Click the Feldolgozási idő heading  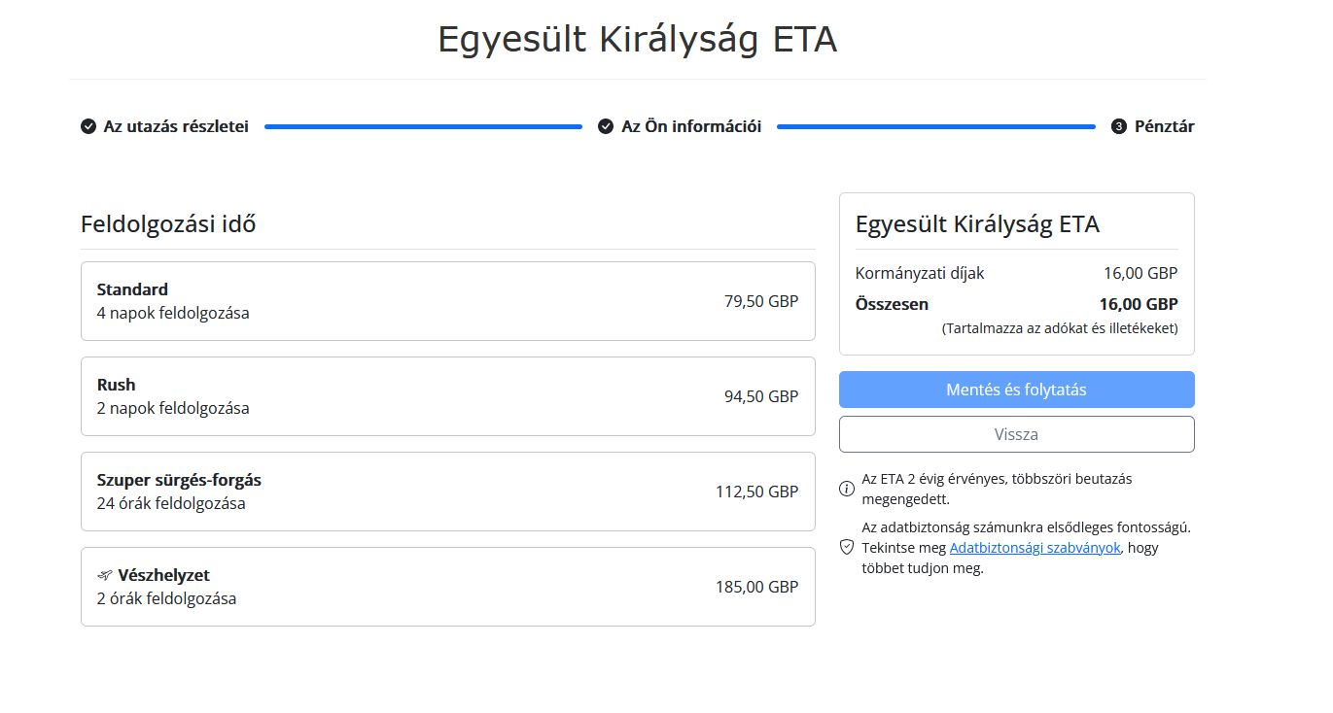(168, 224)
